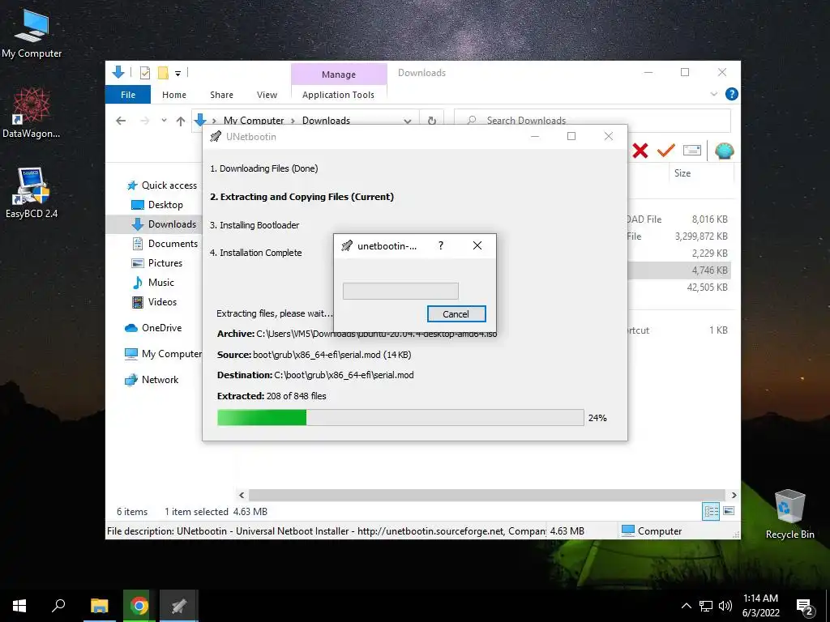Viewport: 830px width, 622px height.
Task: Open the DataWagon desktop shortcut
Action: click(32, 113)
